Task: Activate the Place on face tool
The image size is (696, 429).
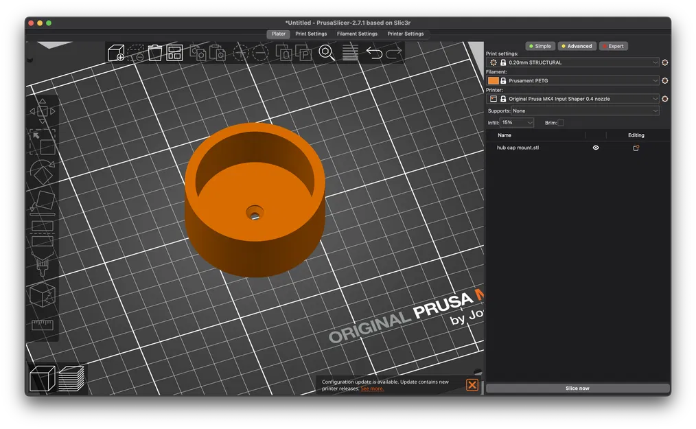Action: click(x=42, y=202)
